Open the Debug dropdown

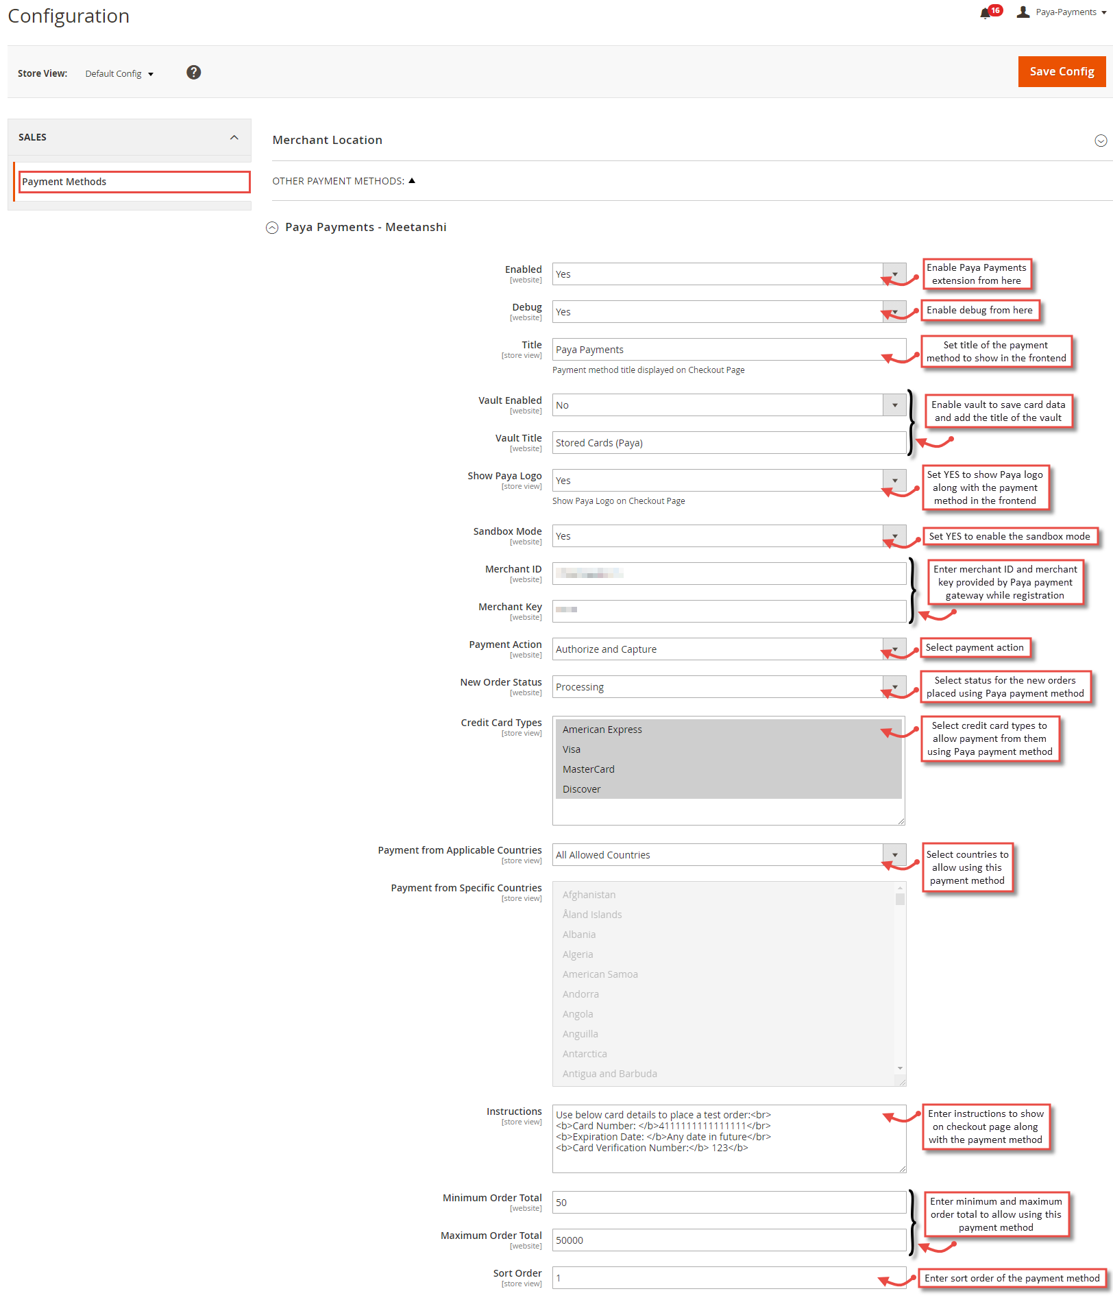[729, 312]
